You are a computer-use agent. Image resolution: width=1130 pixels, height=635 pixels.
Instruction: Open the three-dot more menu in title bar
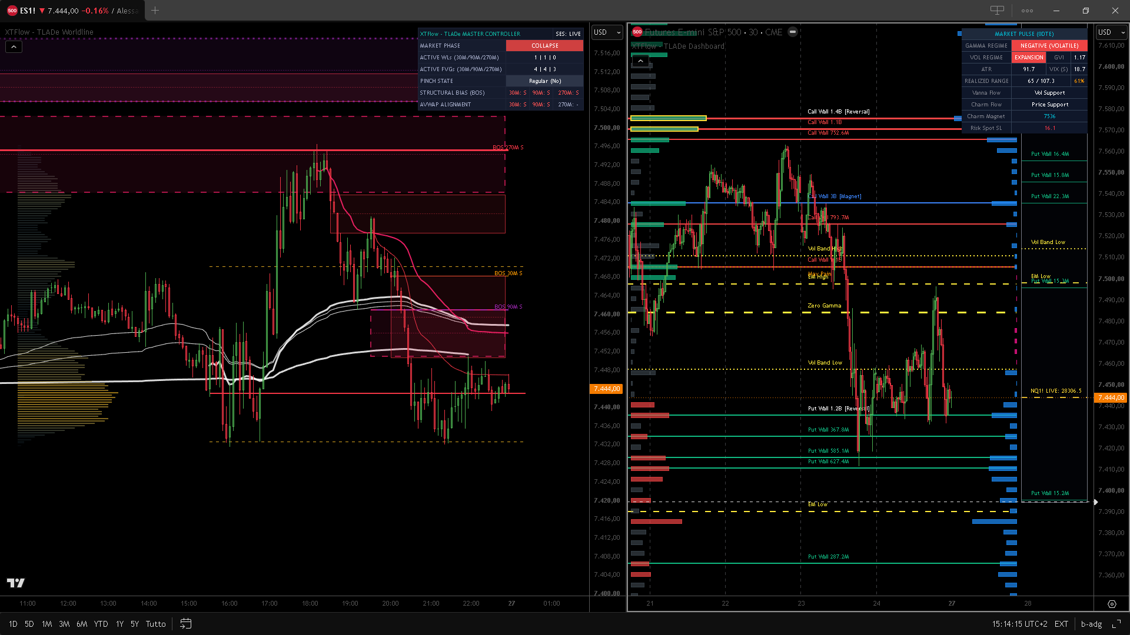click(1027, 11)
